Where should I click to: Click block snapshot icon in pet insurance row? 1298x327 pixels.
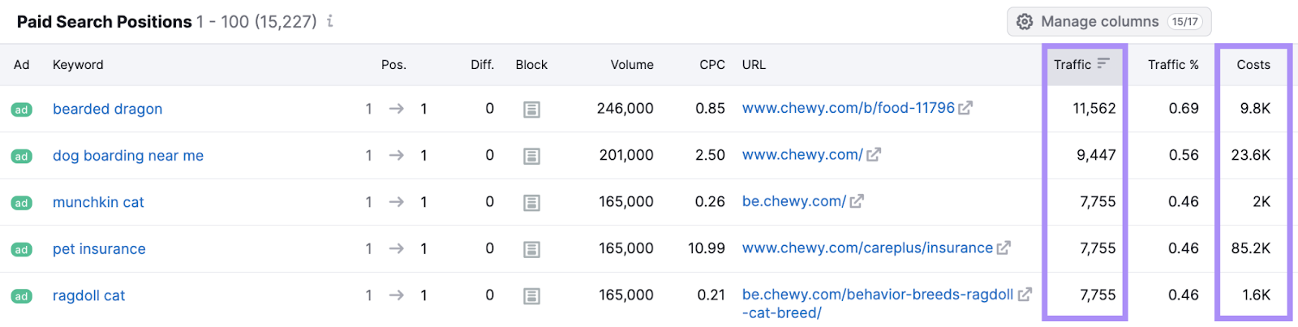click(531, 249)
